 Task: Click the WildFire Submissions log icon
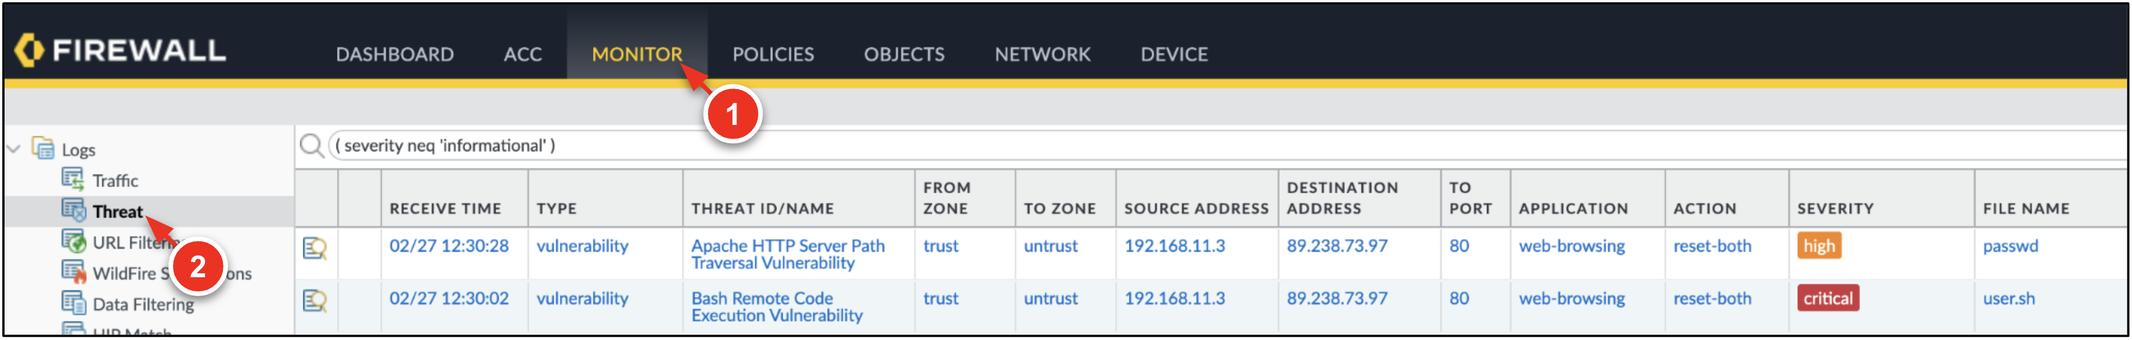(73, 272)
